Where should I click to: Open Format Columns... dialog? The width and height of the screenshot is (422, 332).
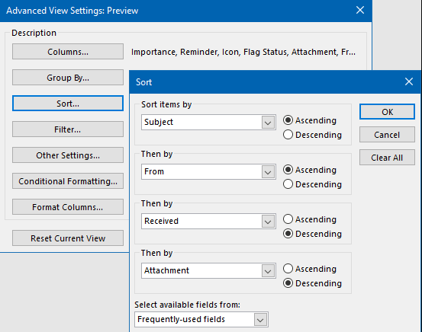[x=68, y=207]
